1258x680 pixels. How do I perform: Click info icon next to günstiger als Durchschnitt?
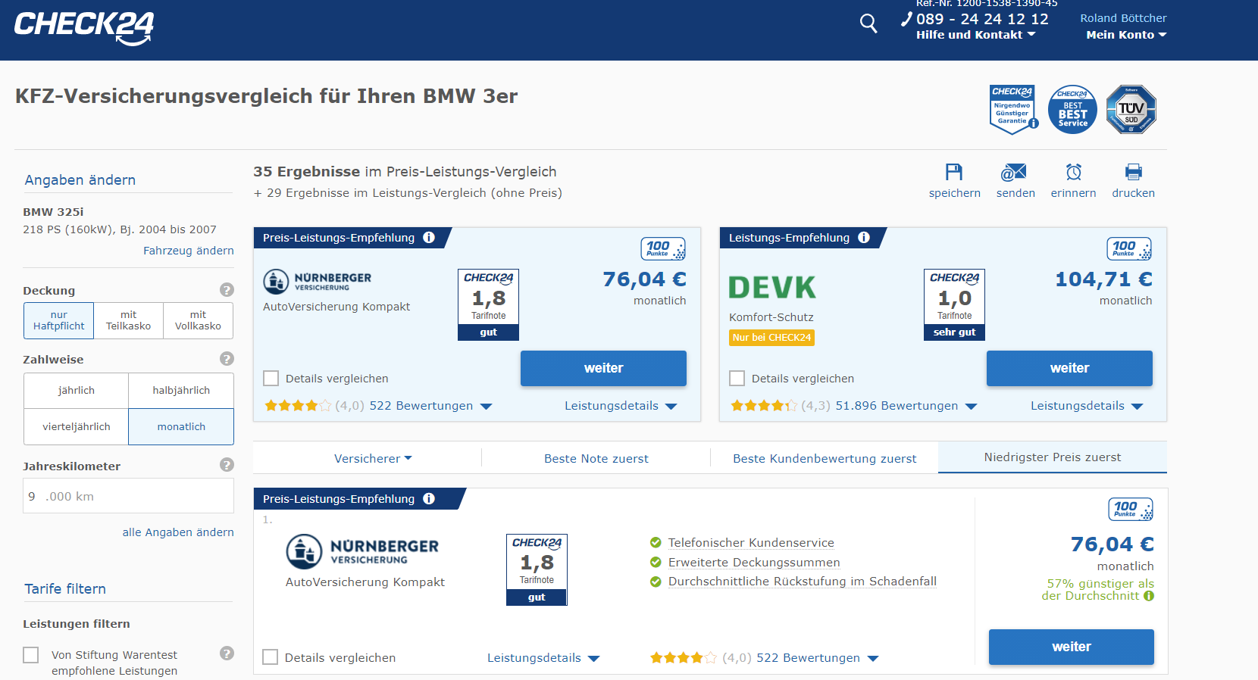[1149, 596]
